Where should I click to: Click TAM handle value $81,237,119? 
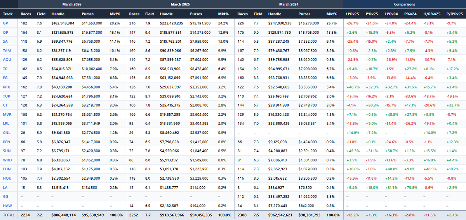pos(62,50)
